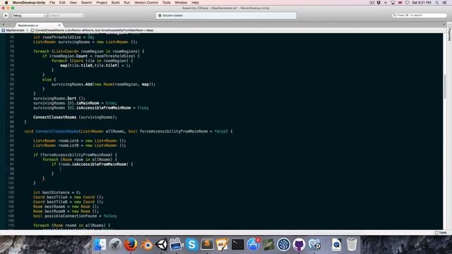The width and height of the screenshot is (452, 254).
Task: Click the ConnectClosestRooms method name on line 90
Action: pyautogui.click(x=57, y=131)
